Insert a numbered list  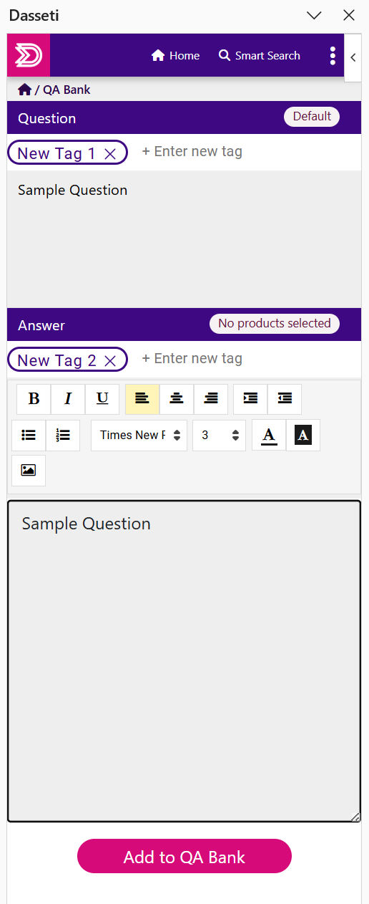(x=63, y=436)
